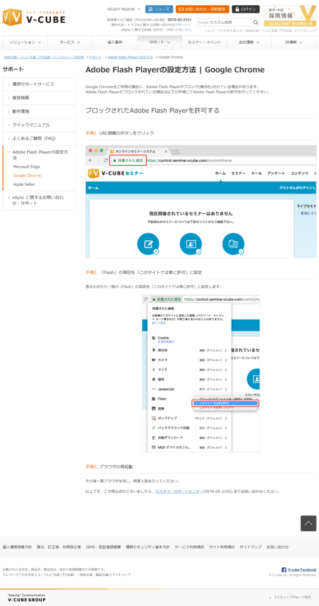Open よくあるご質問（FAQ） sidebar item
This screenshot has width=319, height=606.
(x=40, y=138)
